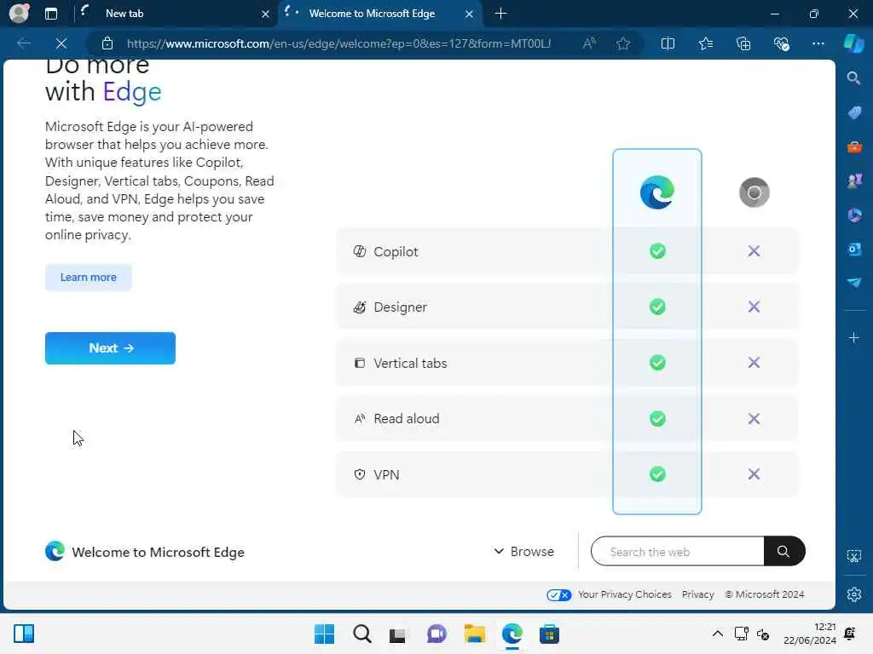Open sidebar Tools briefcase icon
Screen dimensions: 873x654
pos(854,146)
